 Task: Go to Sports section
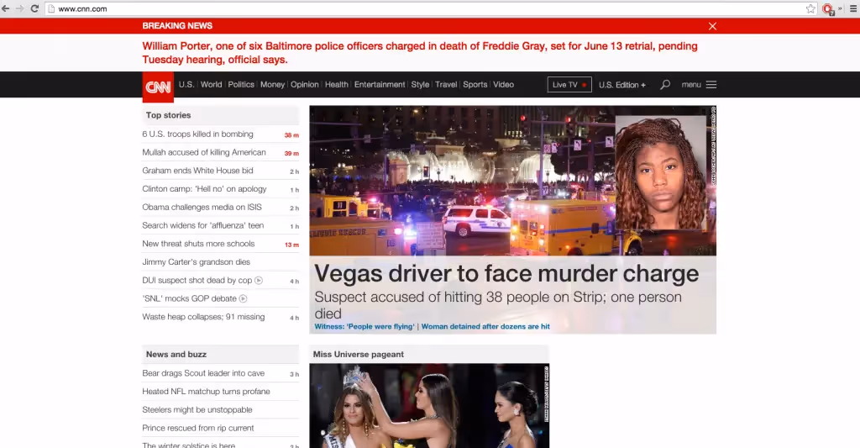click(475, 85)
